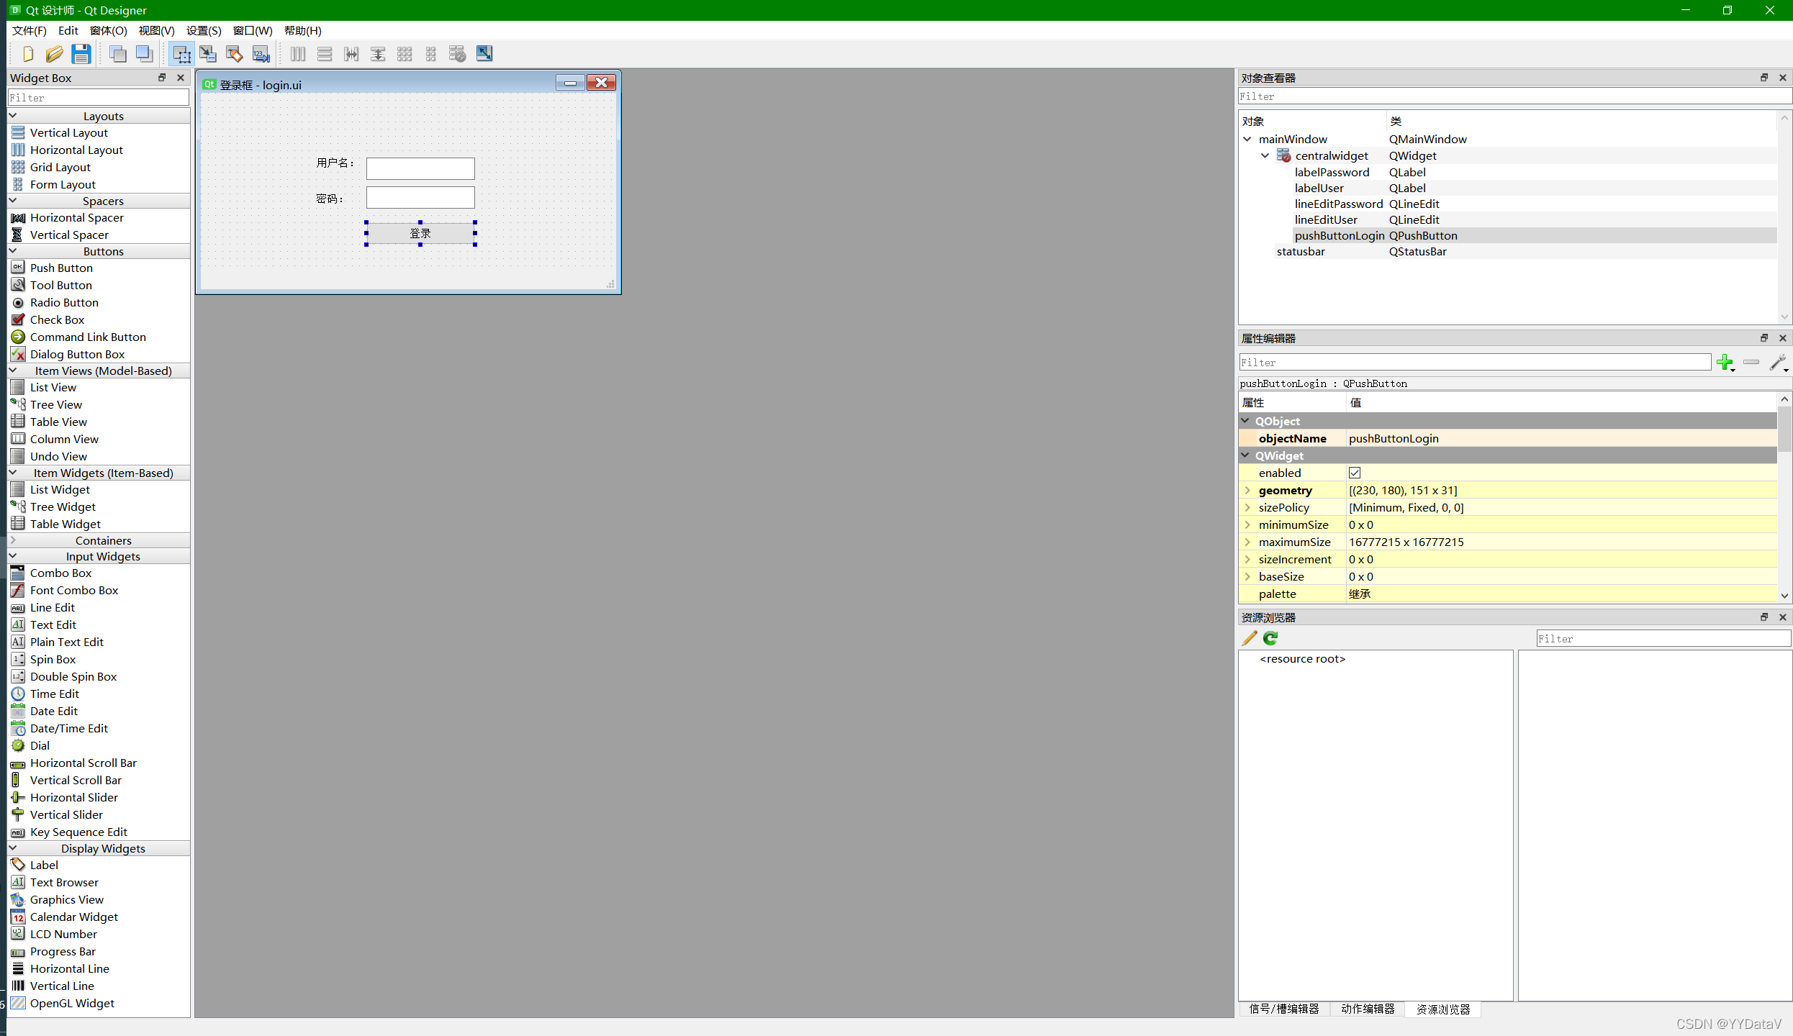The width and height of the screenshot is (1793, 1036).
Task: Open the Edit Tab Order mode
Action: point(261,53)
